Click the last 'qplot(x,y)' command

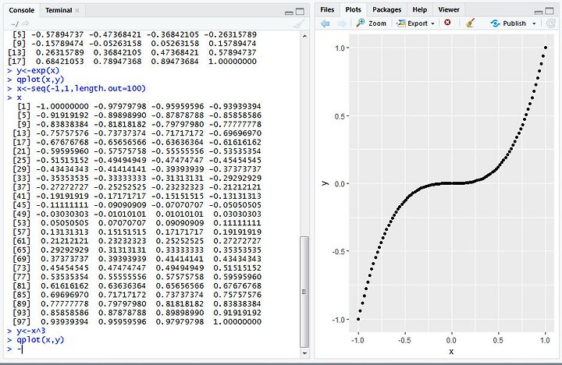pos(40,339)
